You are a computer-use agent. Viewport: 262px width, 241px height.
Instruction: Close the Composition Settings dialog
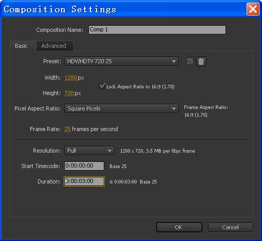(253, 9)
